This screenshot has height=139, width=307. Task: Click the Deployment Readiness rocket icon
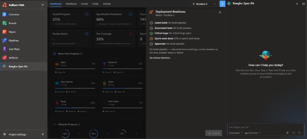pos(151,12)
